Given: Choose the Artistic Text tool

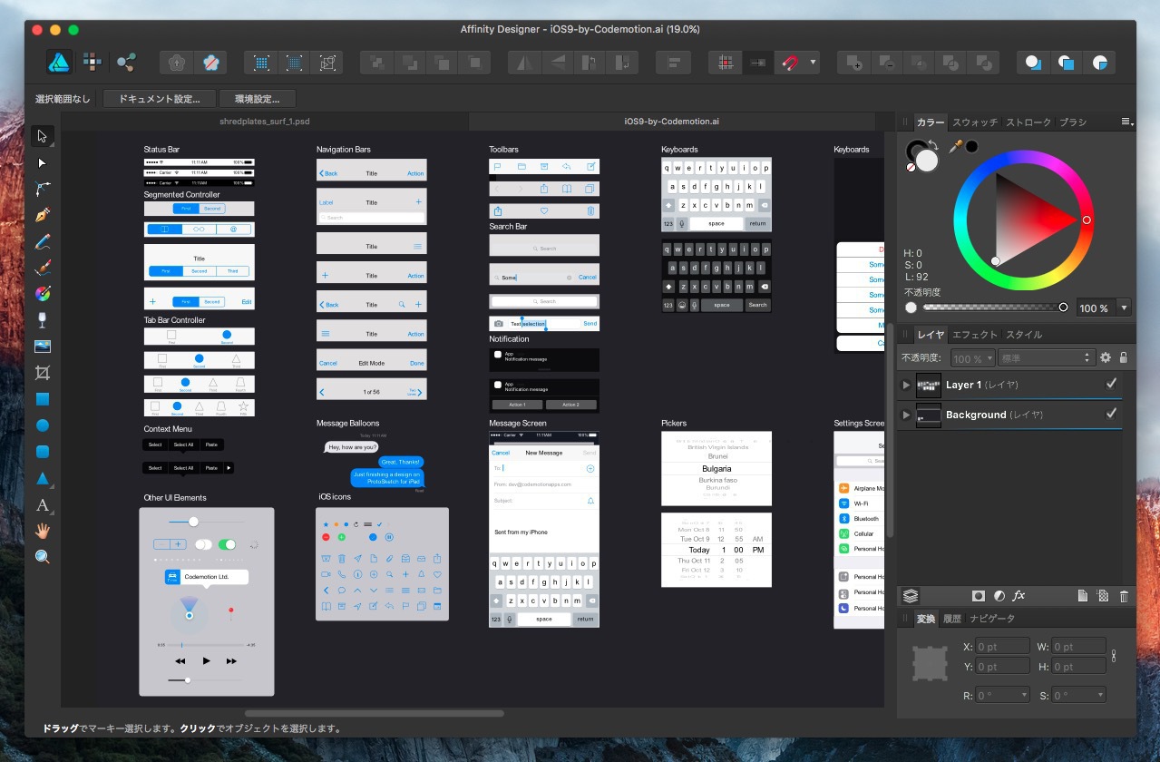Looking at the screenshot, I should [x=42, y=504].
